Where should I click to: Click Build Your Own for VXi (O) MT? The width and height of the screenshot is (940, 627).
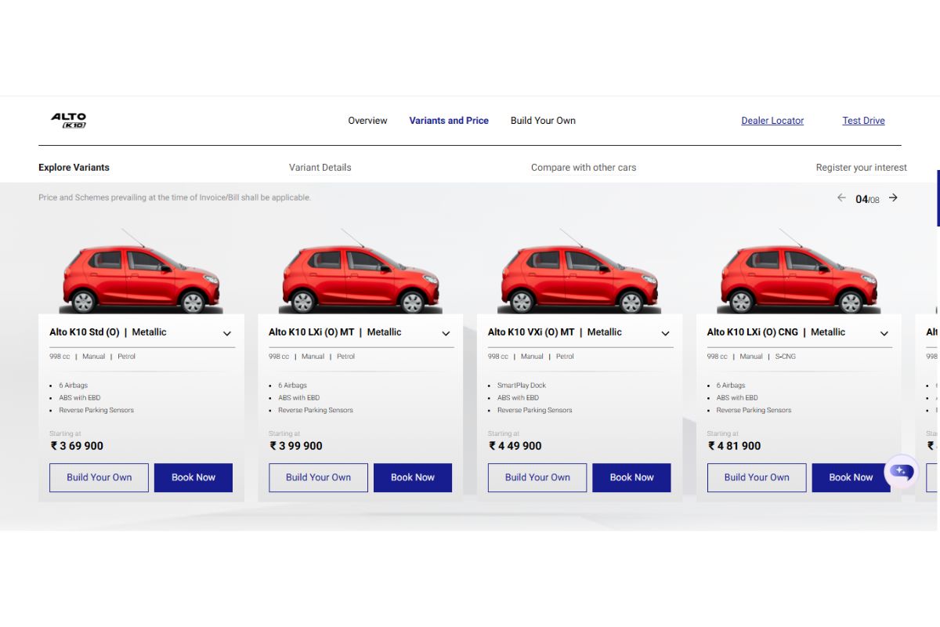coord(537,477)
